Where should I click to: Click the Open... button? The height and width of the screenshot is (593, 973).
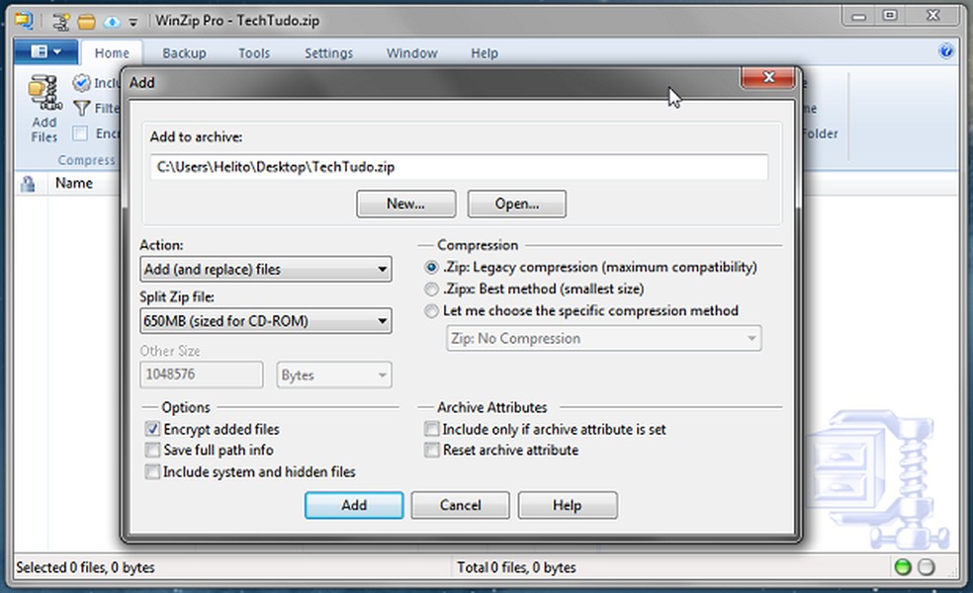pyautogui.click(x=516, y=204)
